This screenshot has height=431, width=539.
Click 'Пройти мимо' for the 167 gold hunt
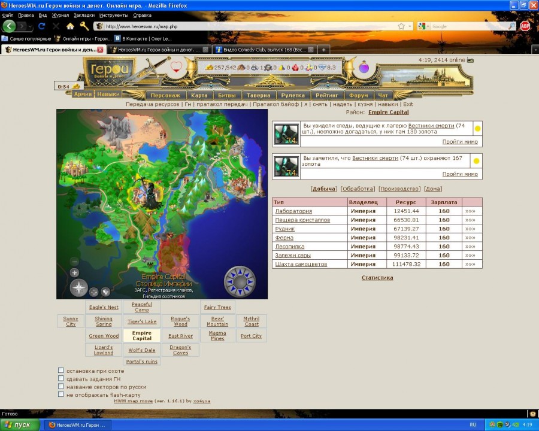[x=460, y=174]
